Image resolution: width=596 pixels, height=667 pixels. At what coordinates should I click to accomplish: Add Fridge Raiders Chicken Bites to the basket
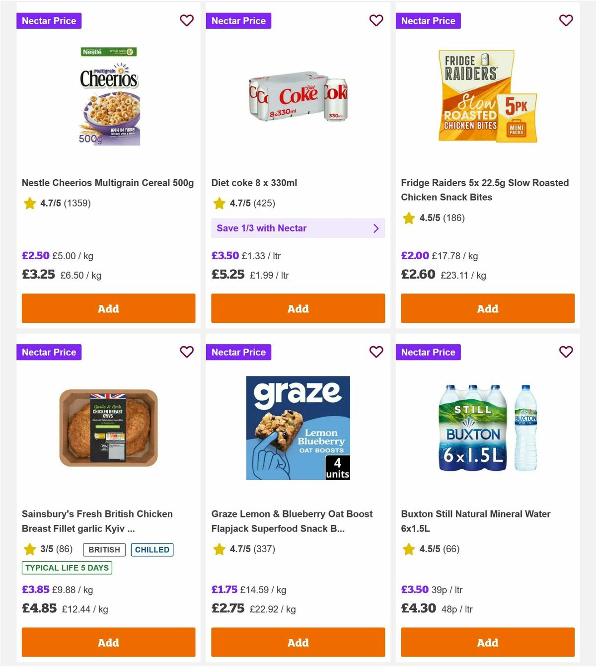(487, 308)
